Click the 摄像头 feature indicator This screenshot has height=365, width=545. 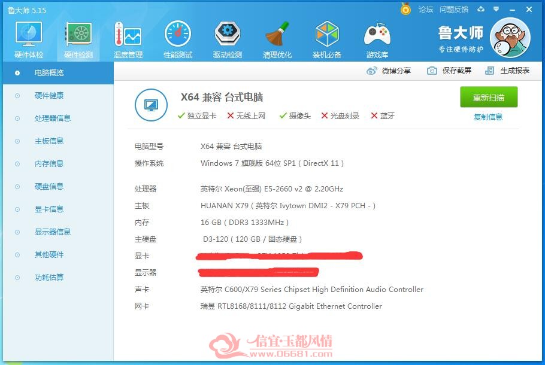[x=295, y=115]
